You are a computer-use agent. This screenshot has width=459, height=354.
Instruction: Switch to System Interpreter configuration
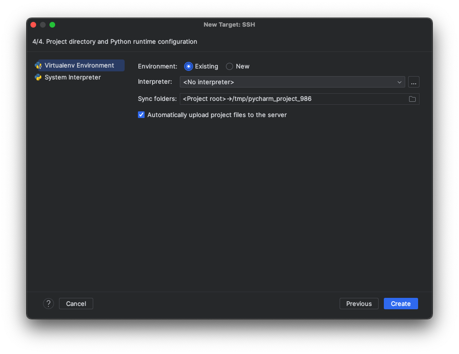[x=72, y=77]
